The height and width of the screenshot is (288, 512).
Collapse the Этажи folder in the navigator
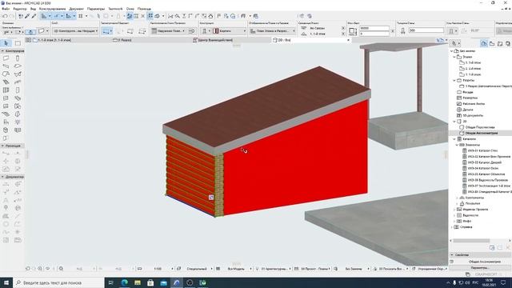pyautogui.click(x=454, y=57)
